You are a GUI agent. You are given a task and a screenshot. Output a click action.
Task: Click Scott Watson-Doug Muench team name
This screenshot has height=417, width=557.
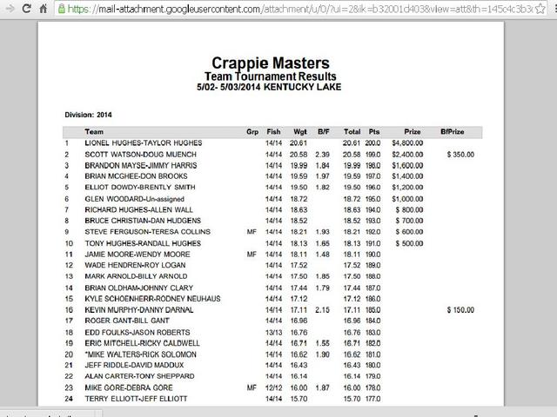pyautogui.click(x=140, y=155)
